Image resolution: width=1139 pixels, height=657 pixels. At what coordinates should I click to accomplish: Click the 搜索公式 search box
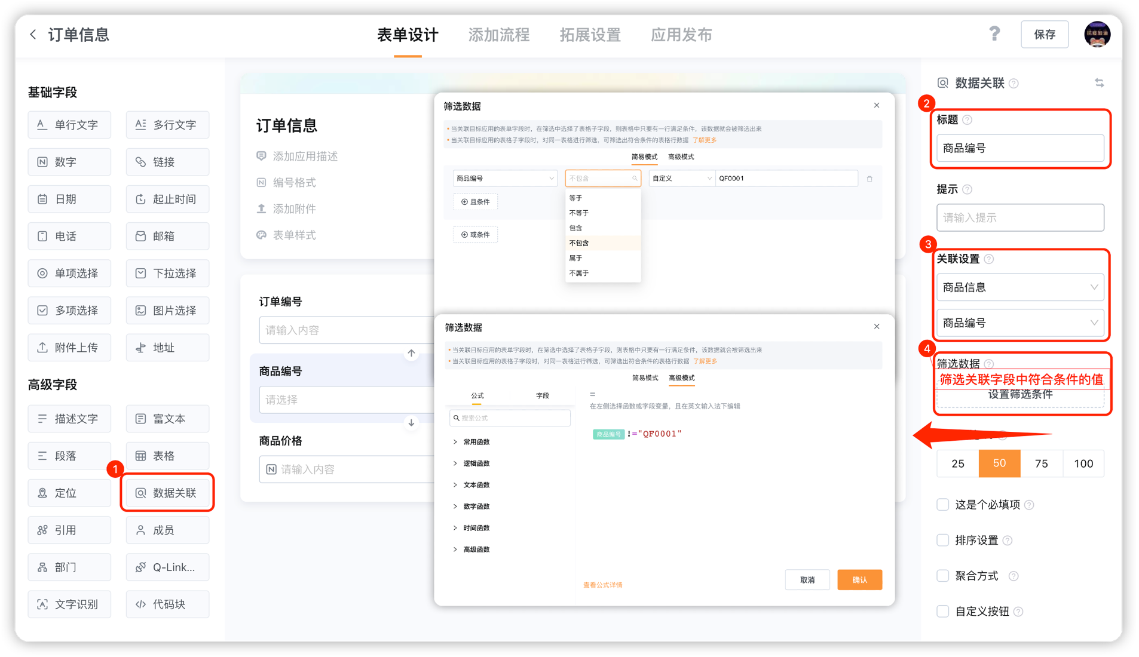[x=510, y=418]
